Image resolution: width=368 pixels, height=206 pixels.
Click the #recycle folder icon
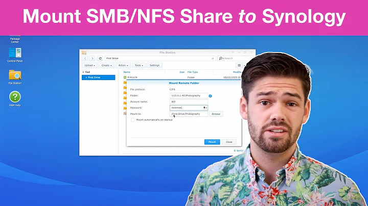pyautogui.click(x=125, y=78)
